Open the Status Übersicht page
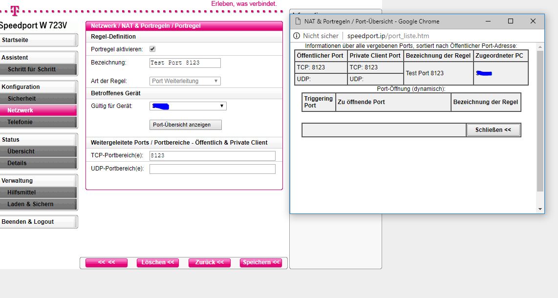Image resolution: width=558 pixels, height=298 pixels. click(39, 151)
